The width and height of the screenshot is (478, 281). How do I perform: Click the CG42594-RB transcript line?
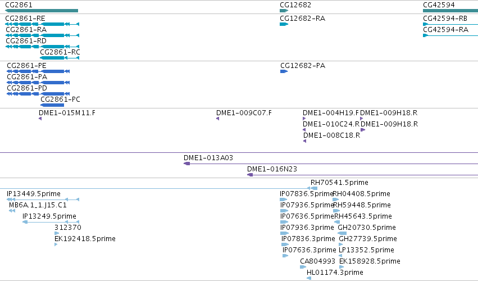pos(450,24)
